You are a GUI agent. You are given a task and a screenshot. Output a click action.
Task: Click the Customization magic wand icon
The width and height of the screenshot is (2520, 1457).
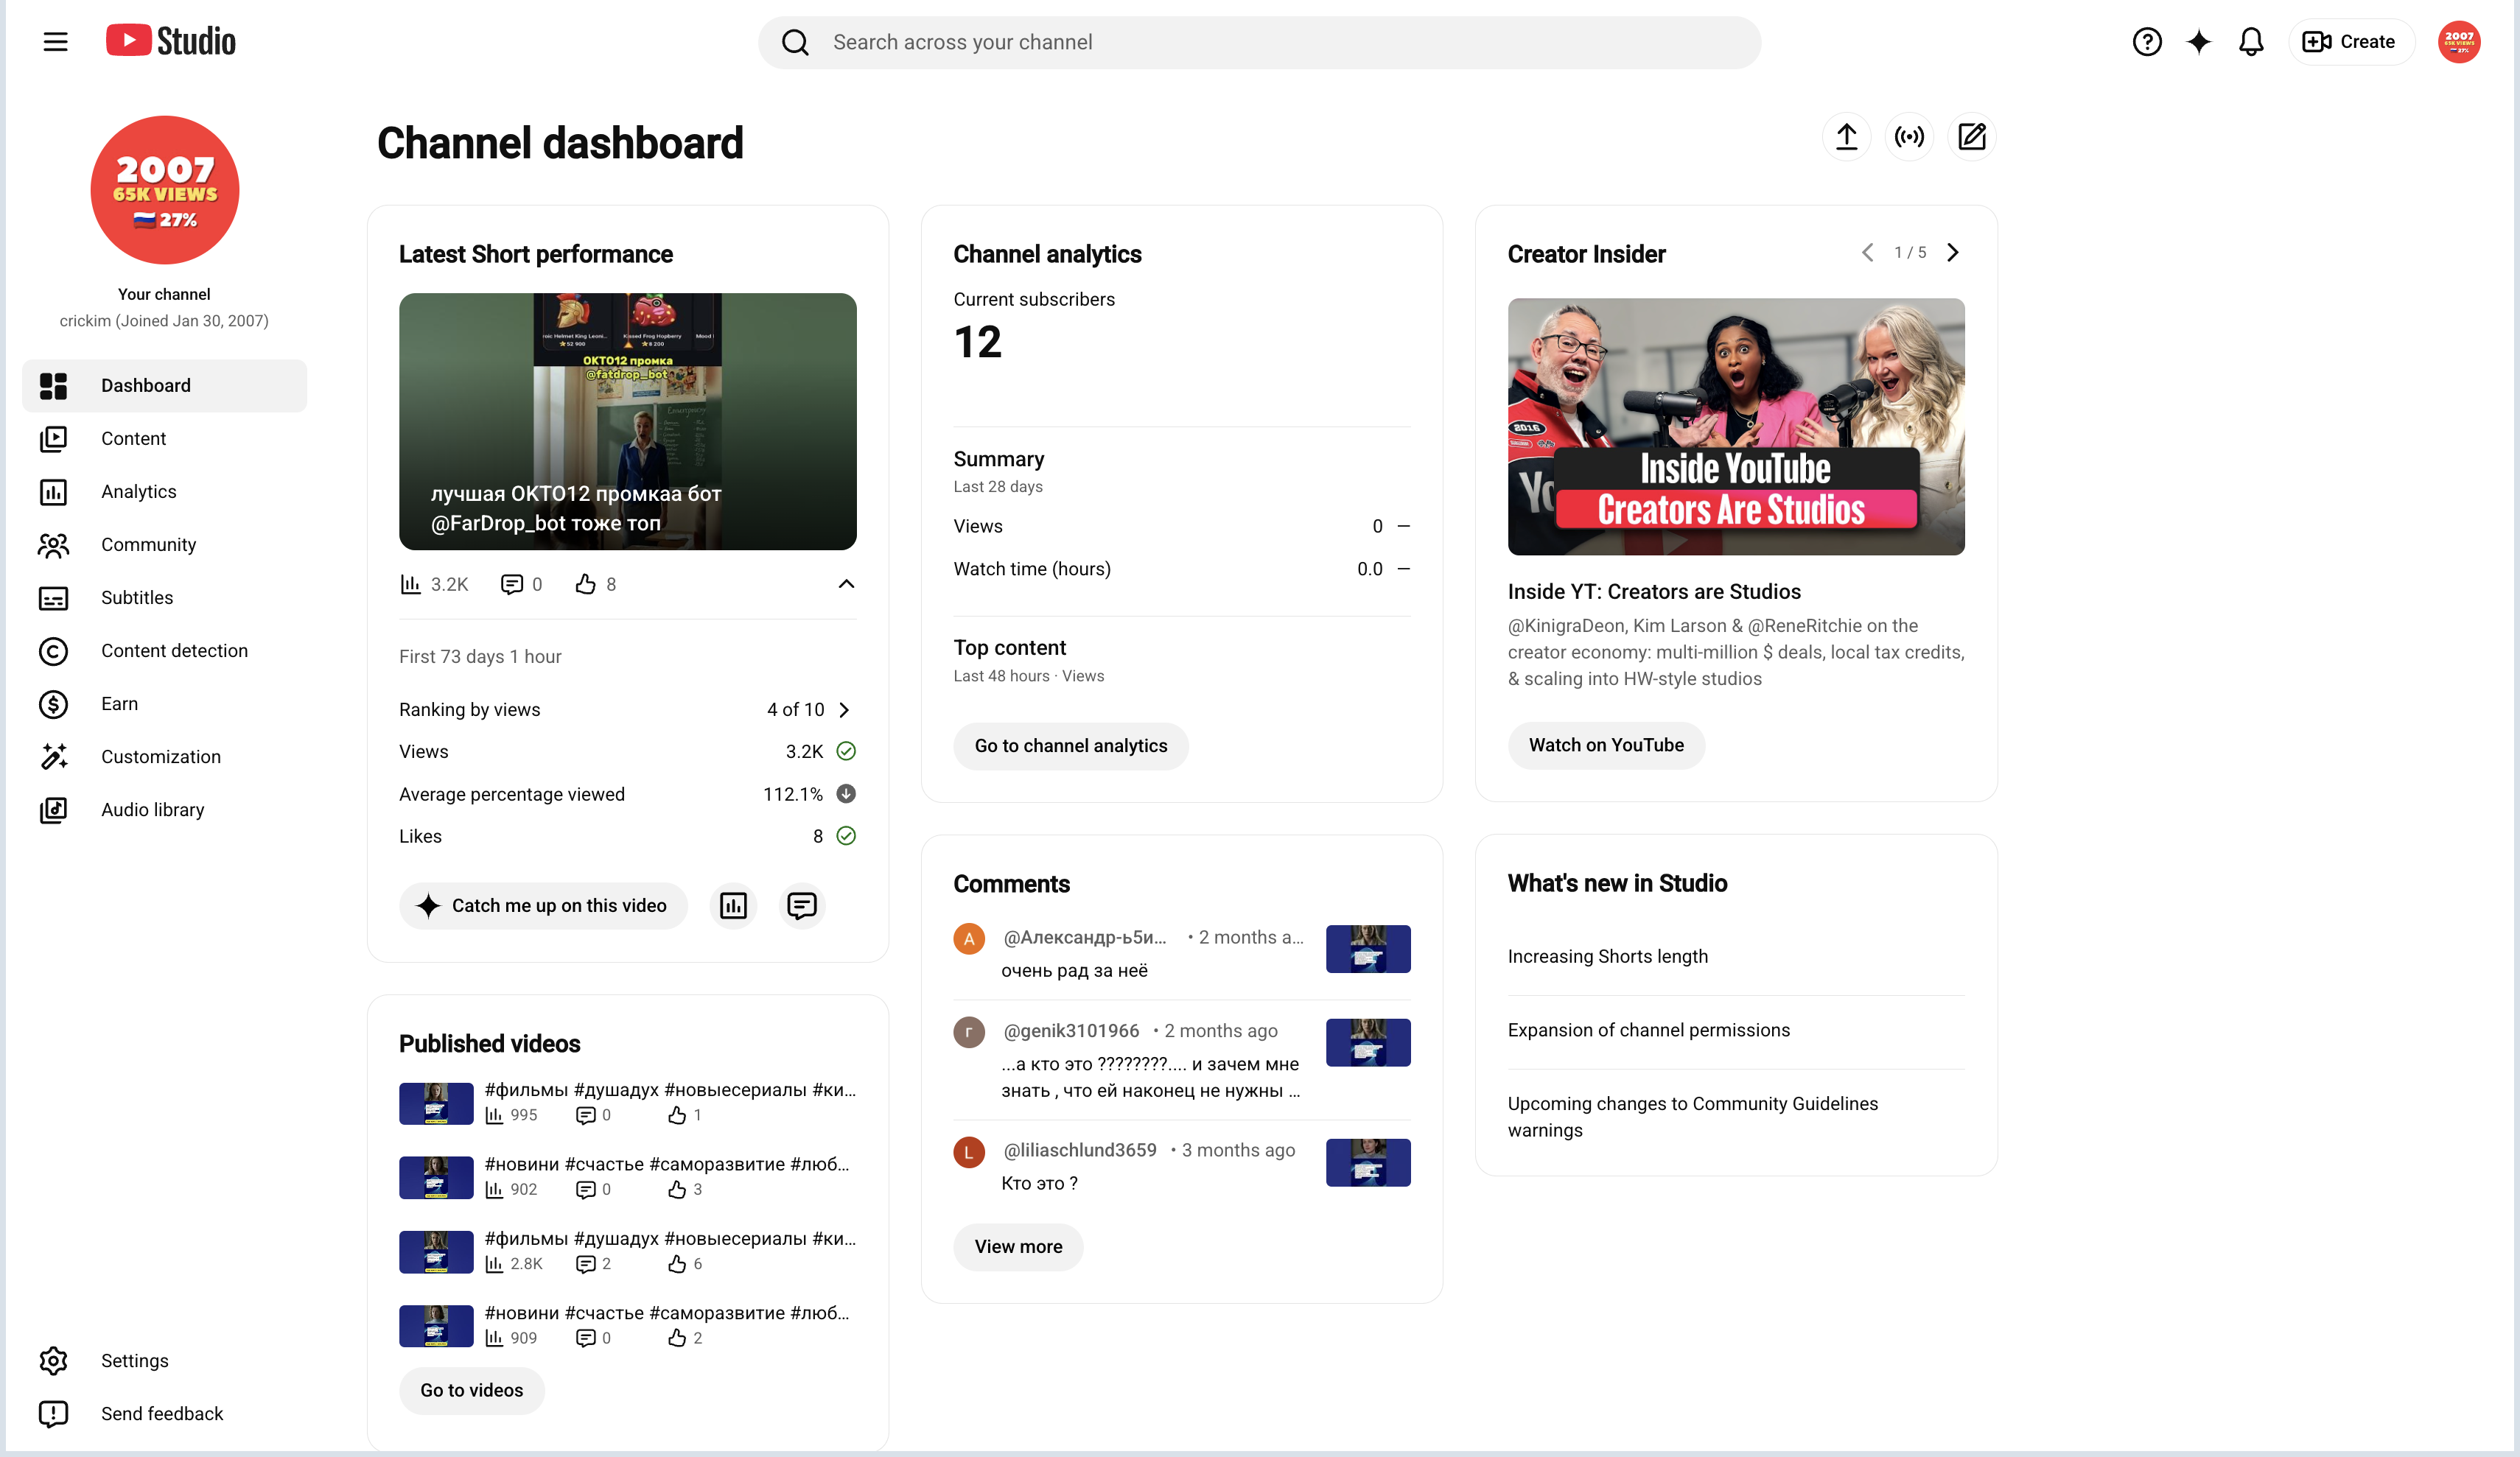(x=53, y=757)
